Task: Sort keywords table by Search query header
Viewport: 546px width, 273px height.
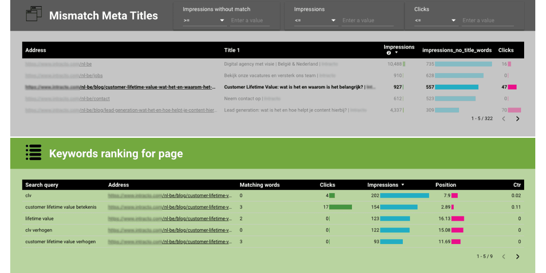Action: (x=42, y=185)
